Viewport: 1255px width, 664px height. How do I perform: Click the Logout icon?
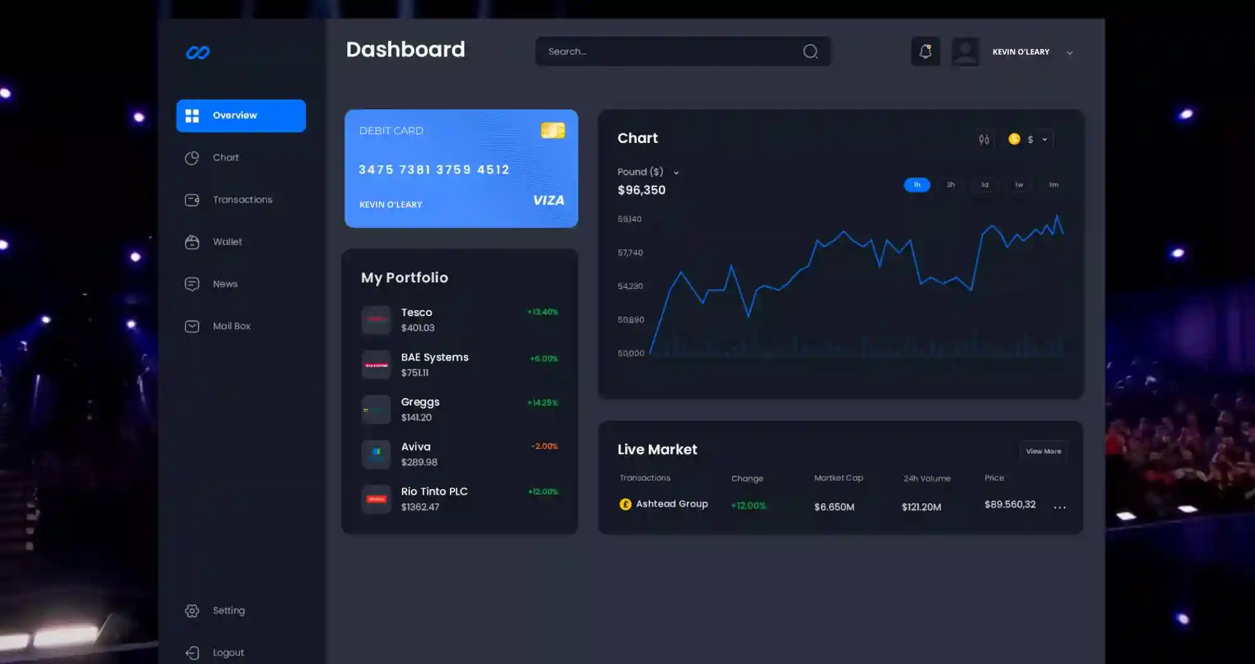(x=192, y=653)
